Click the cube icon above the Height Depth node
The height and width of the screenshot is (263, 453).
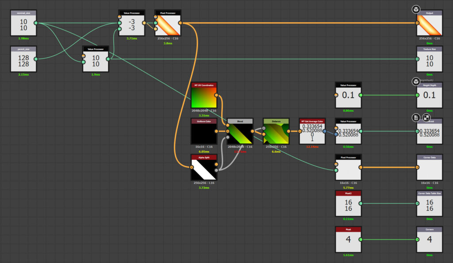click(x=416, y=81)
